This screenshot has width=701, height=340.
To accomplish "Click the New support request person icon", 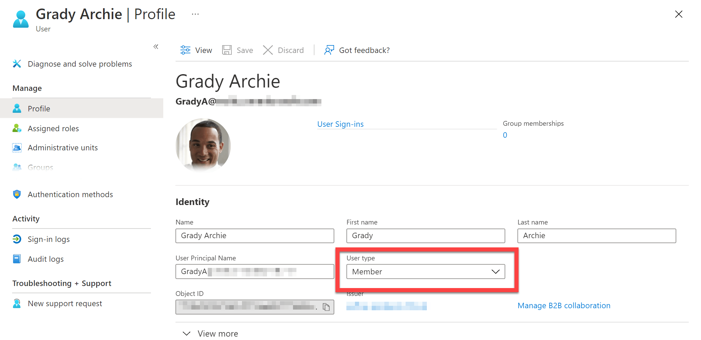I will [17, 303].
